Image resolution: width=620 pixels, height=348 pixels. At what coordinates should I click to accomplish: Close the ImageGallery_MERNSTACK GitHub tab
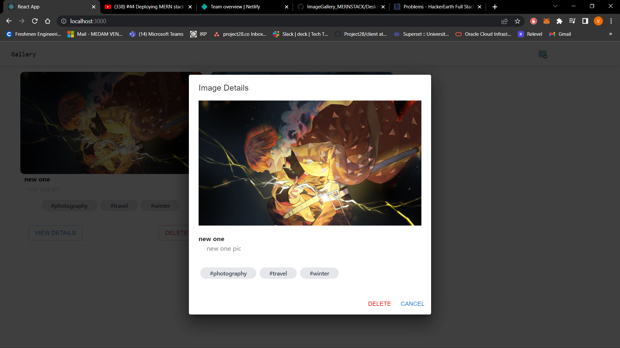(x=383, y=7)
